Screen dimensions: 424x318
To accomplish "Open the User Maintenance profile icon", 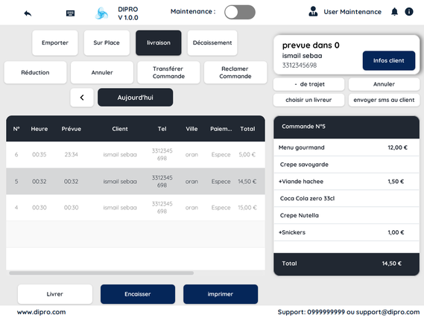I will (313, 12).
